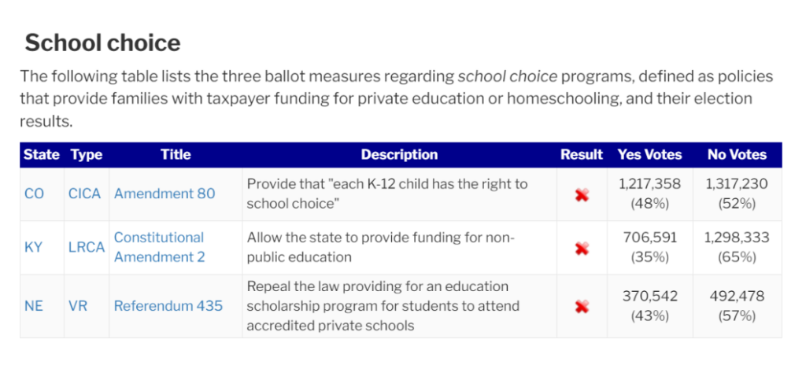Click the School choice section heading
The height and width of the screenshot is (380, 806).
point(102,42)
